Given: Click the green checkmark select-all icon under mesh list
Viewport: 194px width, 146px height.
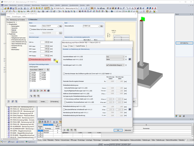Looking at the screenshot, I should [38, 91].
